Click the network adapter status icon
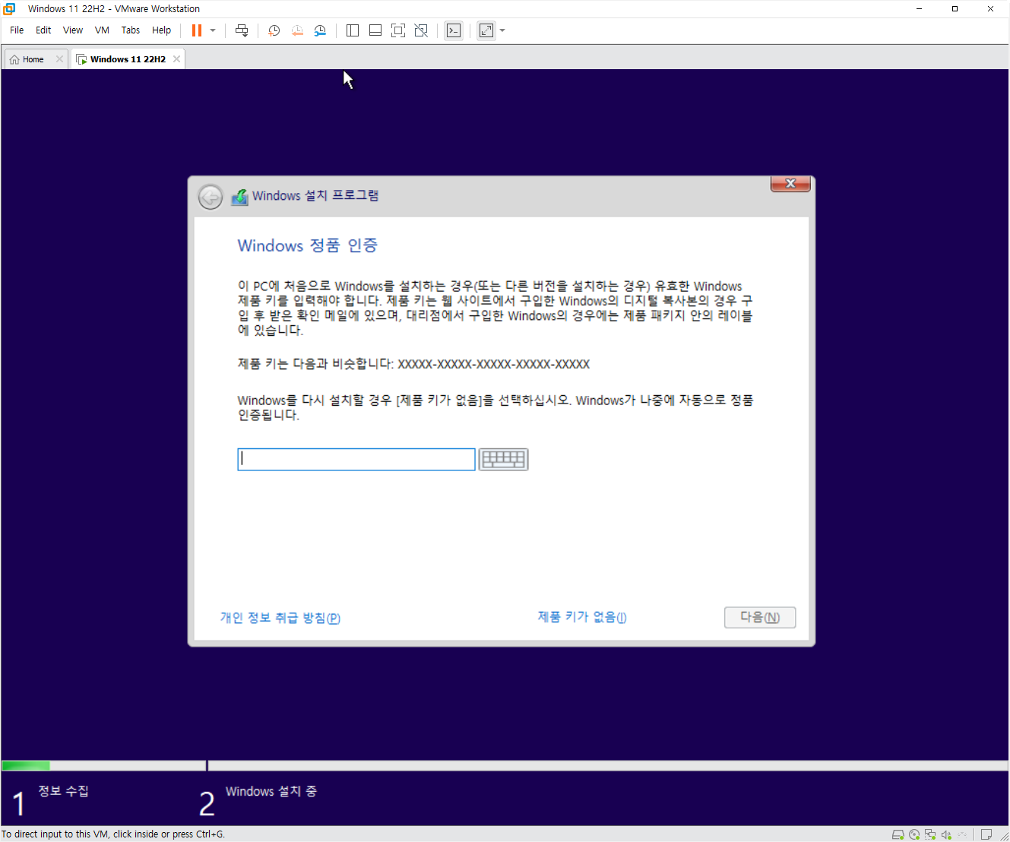Screen dimensions: 1010x842 (x=930, y=834)
